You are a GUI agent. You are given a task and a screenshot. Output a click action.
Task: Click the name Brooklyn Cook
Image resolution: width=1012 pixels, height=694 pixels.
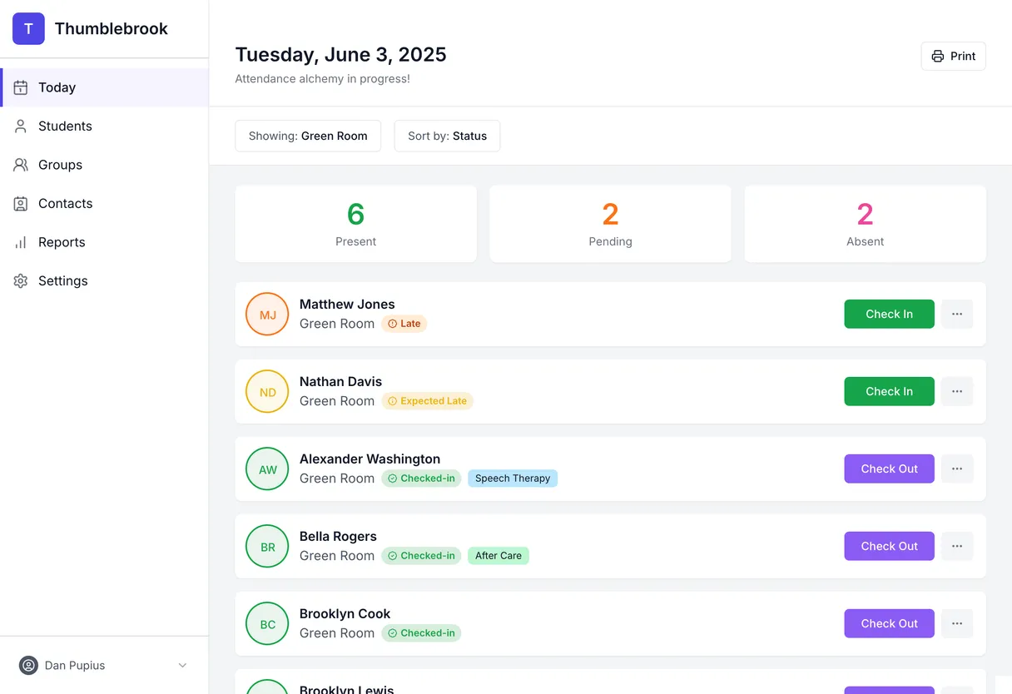tap(345, 614)
